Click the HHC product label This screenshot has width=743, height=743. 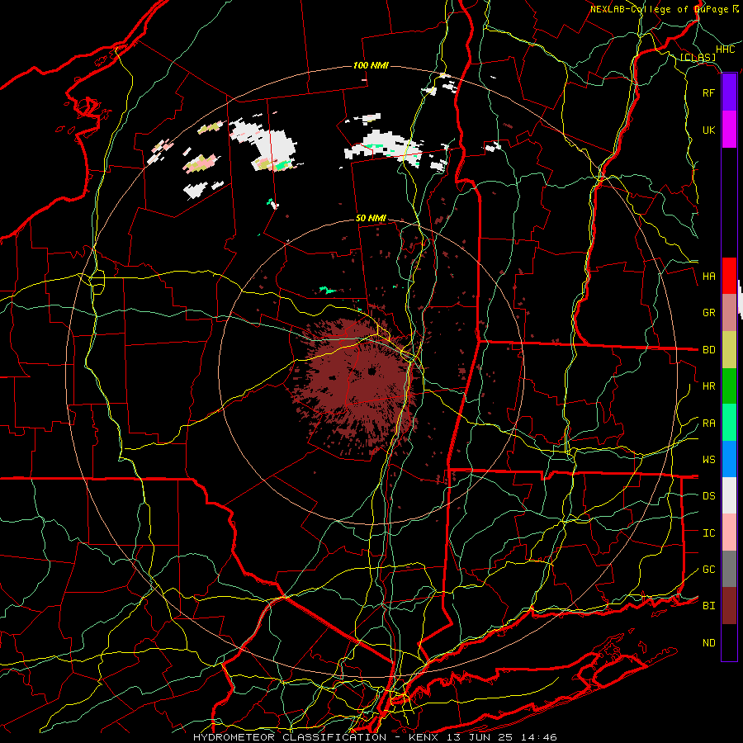(725, 50)
